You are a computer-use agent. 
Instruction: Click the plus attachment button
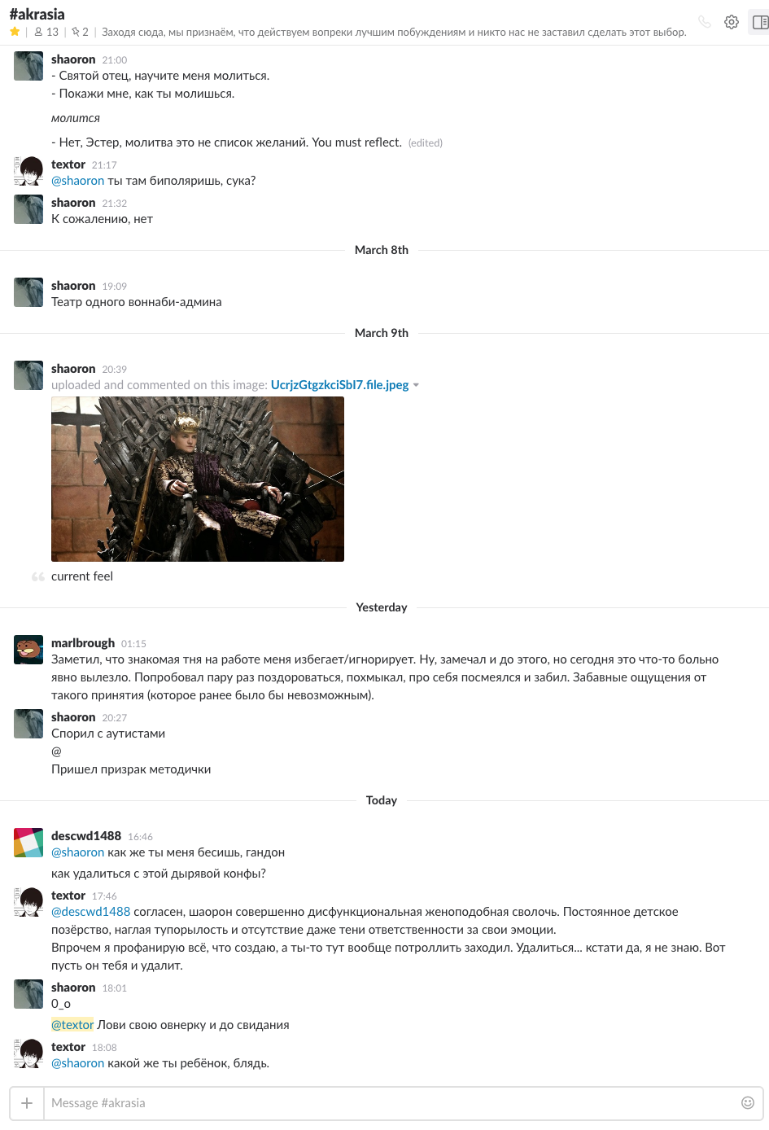(27, 1103)
